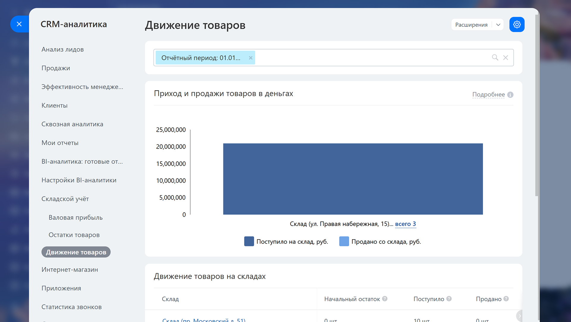Open Анализ лидов menu item
This screenshot has width=571, height=322.
click(x=62, y=50)
